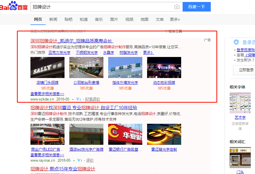
Task: Open 深圳招牌设计_凯迪尔 result title
Action: coord(72,41)
